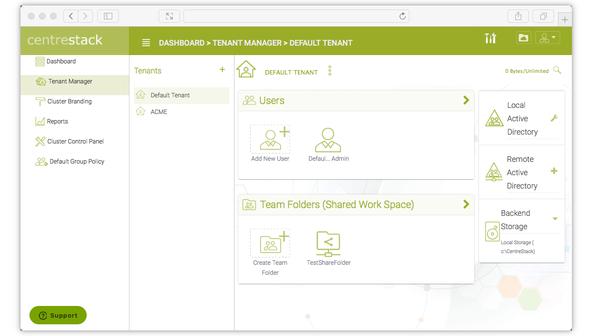This screenshot has height=336, width=593.
Task: Open the three-dot menu beside Default Tenant
Action: pos(330,71)
